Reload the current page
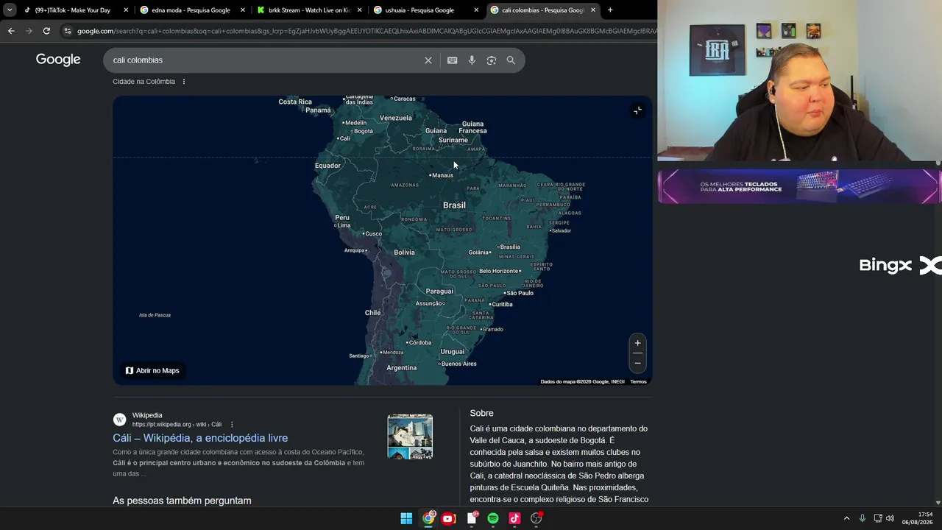Screen dimensions: 942x530 46,31
